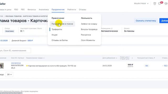The width and height of the screenshot is (168, 94).
Task: Open Ozon Моменты menu item
Action: coord(88,40)
